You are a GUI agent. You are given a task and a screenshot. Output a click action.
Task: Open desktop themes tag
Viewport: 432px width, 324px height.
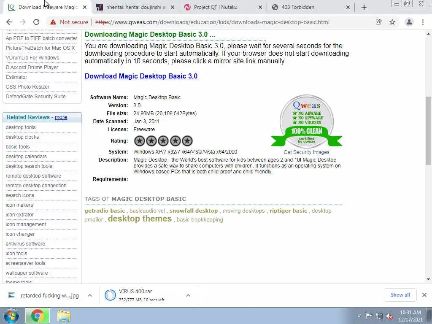tap(140, 219)
